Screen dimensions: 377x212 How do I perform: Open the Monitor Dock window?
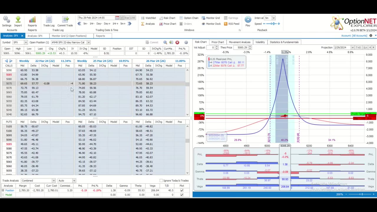coord(211,24)
